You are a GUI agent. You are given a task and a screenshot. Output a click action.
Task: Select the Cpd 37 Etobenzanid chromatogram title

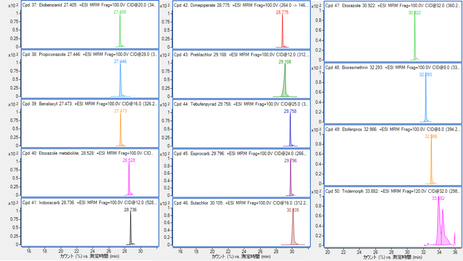(89, 5)
